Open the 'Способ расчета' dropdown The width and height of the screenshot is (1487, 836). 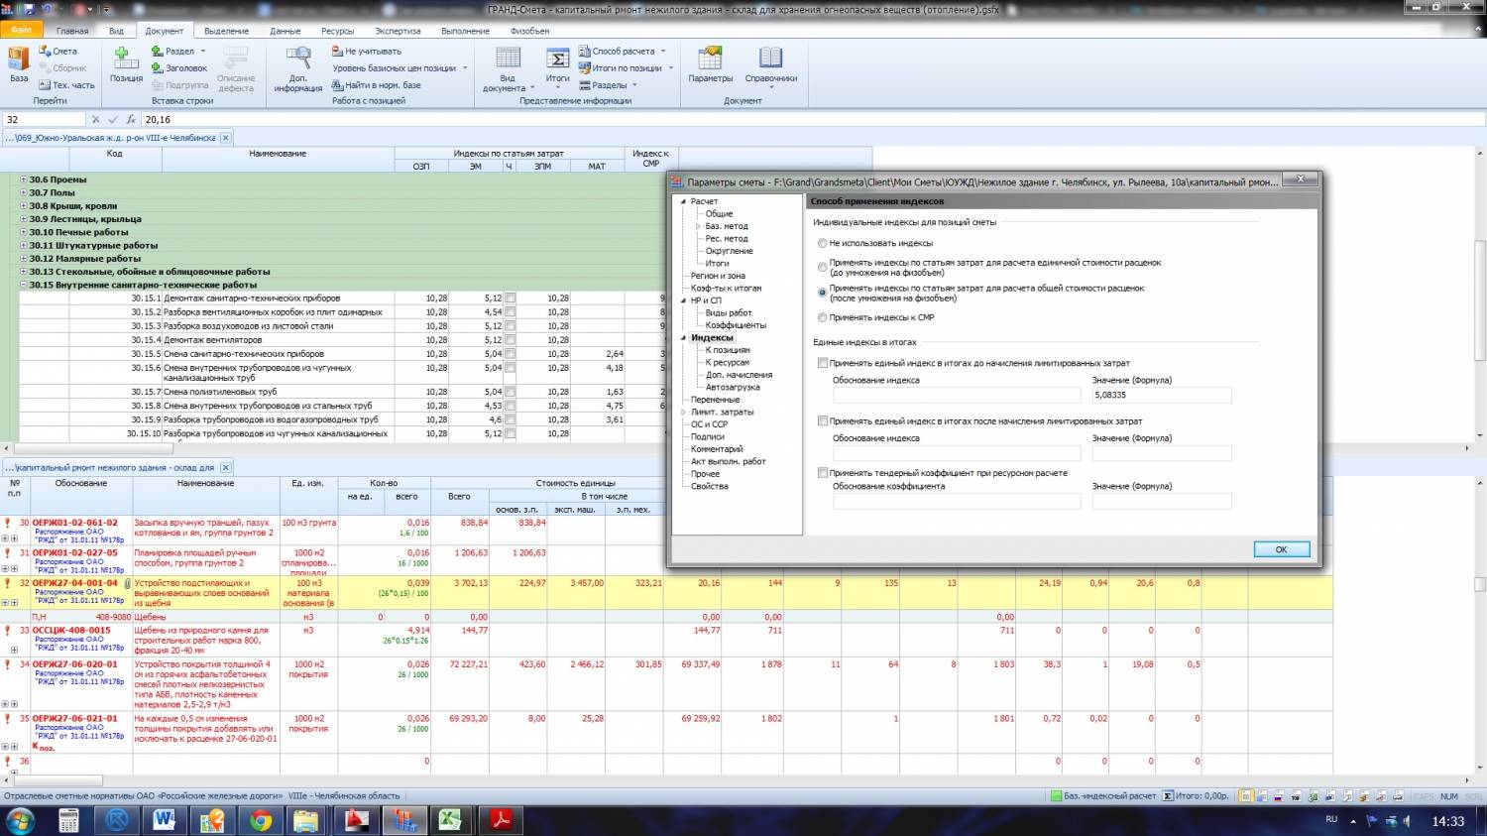point(623,52)
